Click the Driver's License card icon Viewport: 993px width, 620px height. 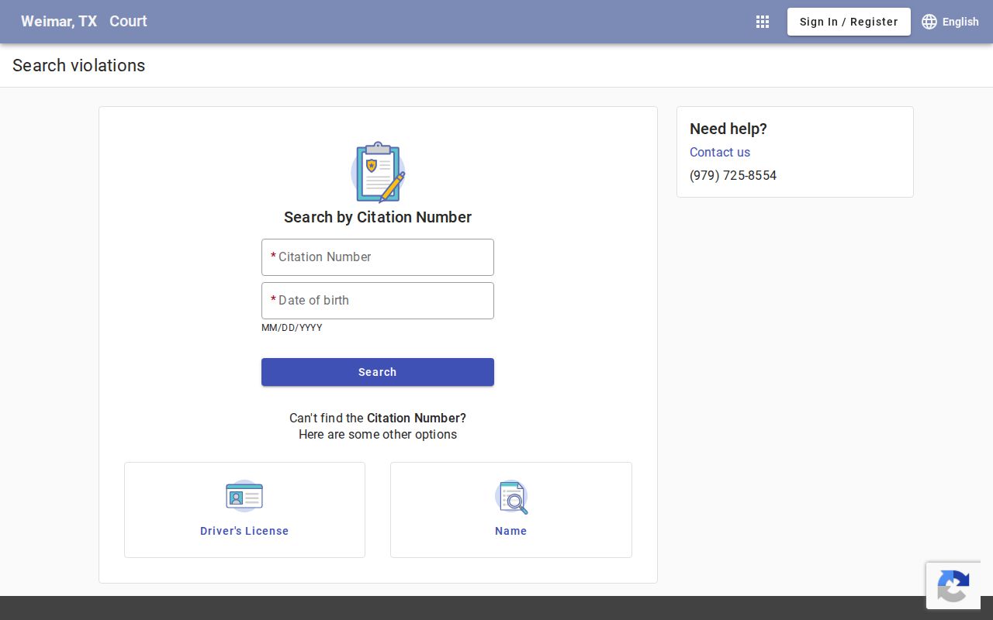244,496
